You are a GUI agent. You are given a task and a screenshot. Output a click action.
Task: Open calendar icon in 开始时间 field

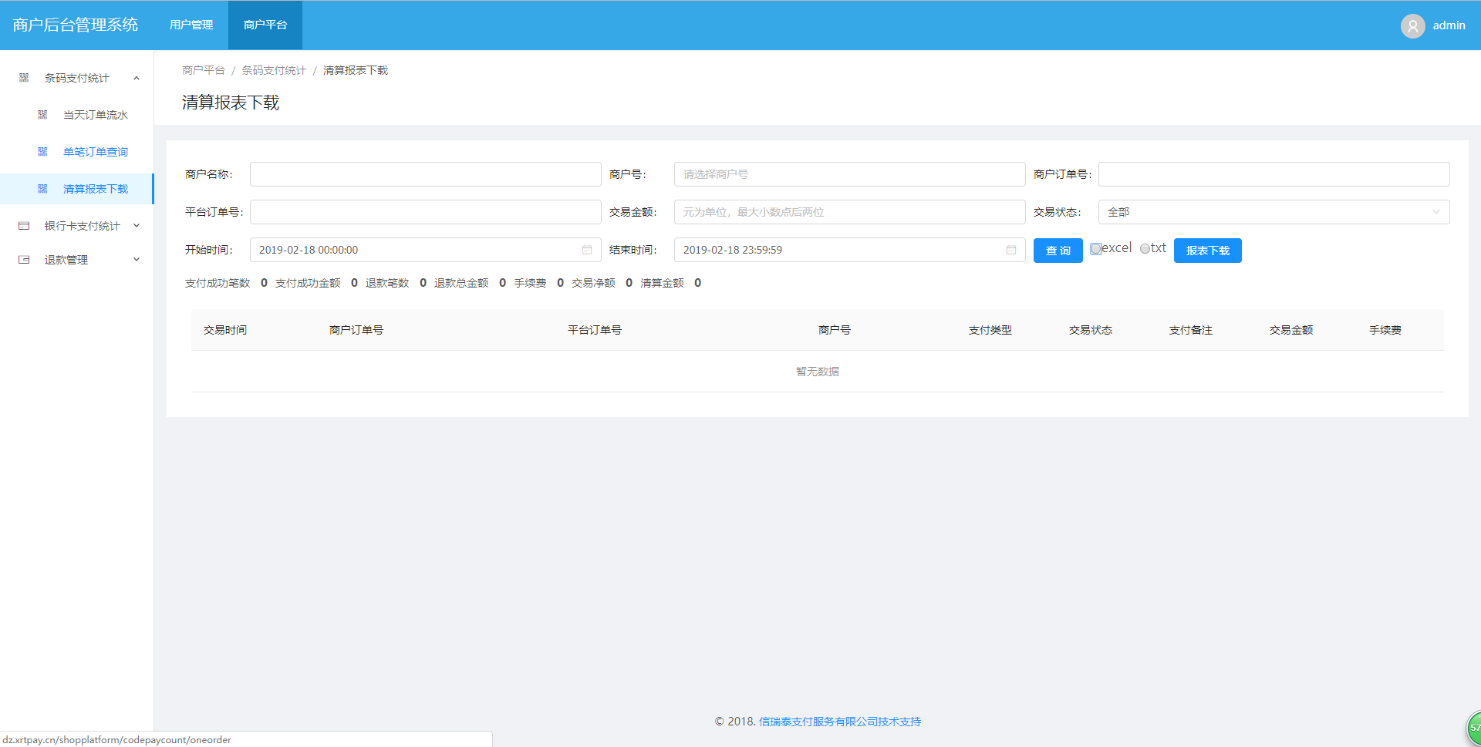587,250
